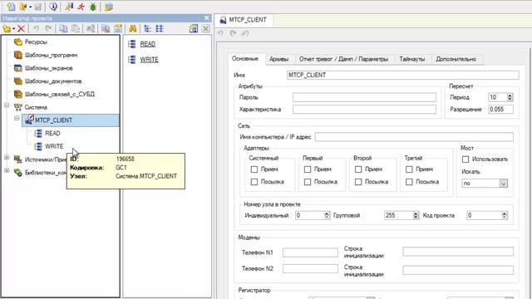This screenshot has width=532, height=299.
Task: Switch to the tree structure view icon
Action: coord(147,29)
